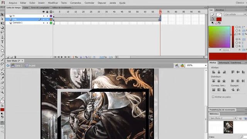Select the G radio button in Cor panel
Image resolution: width=247 pixels, height=139 pixels.
pos(237,42)
